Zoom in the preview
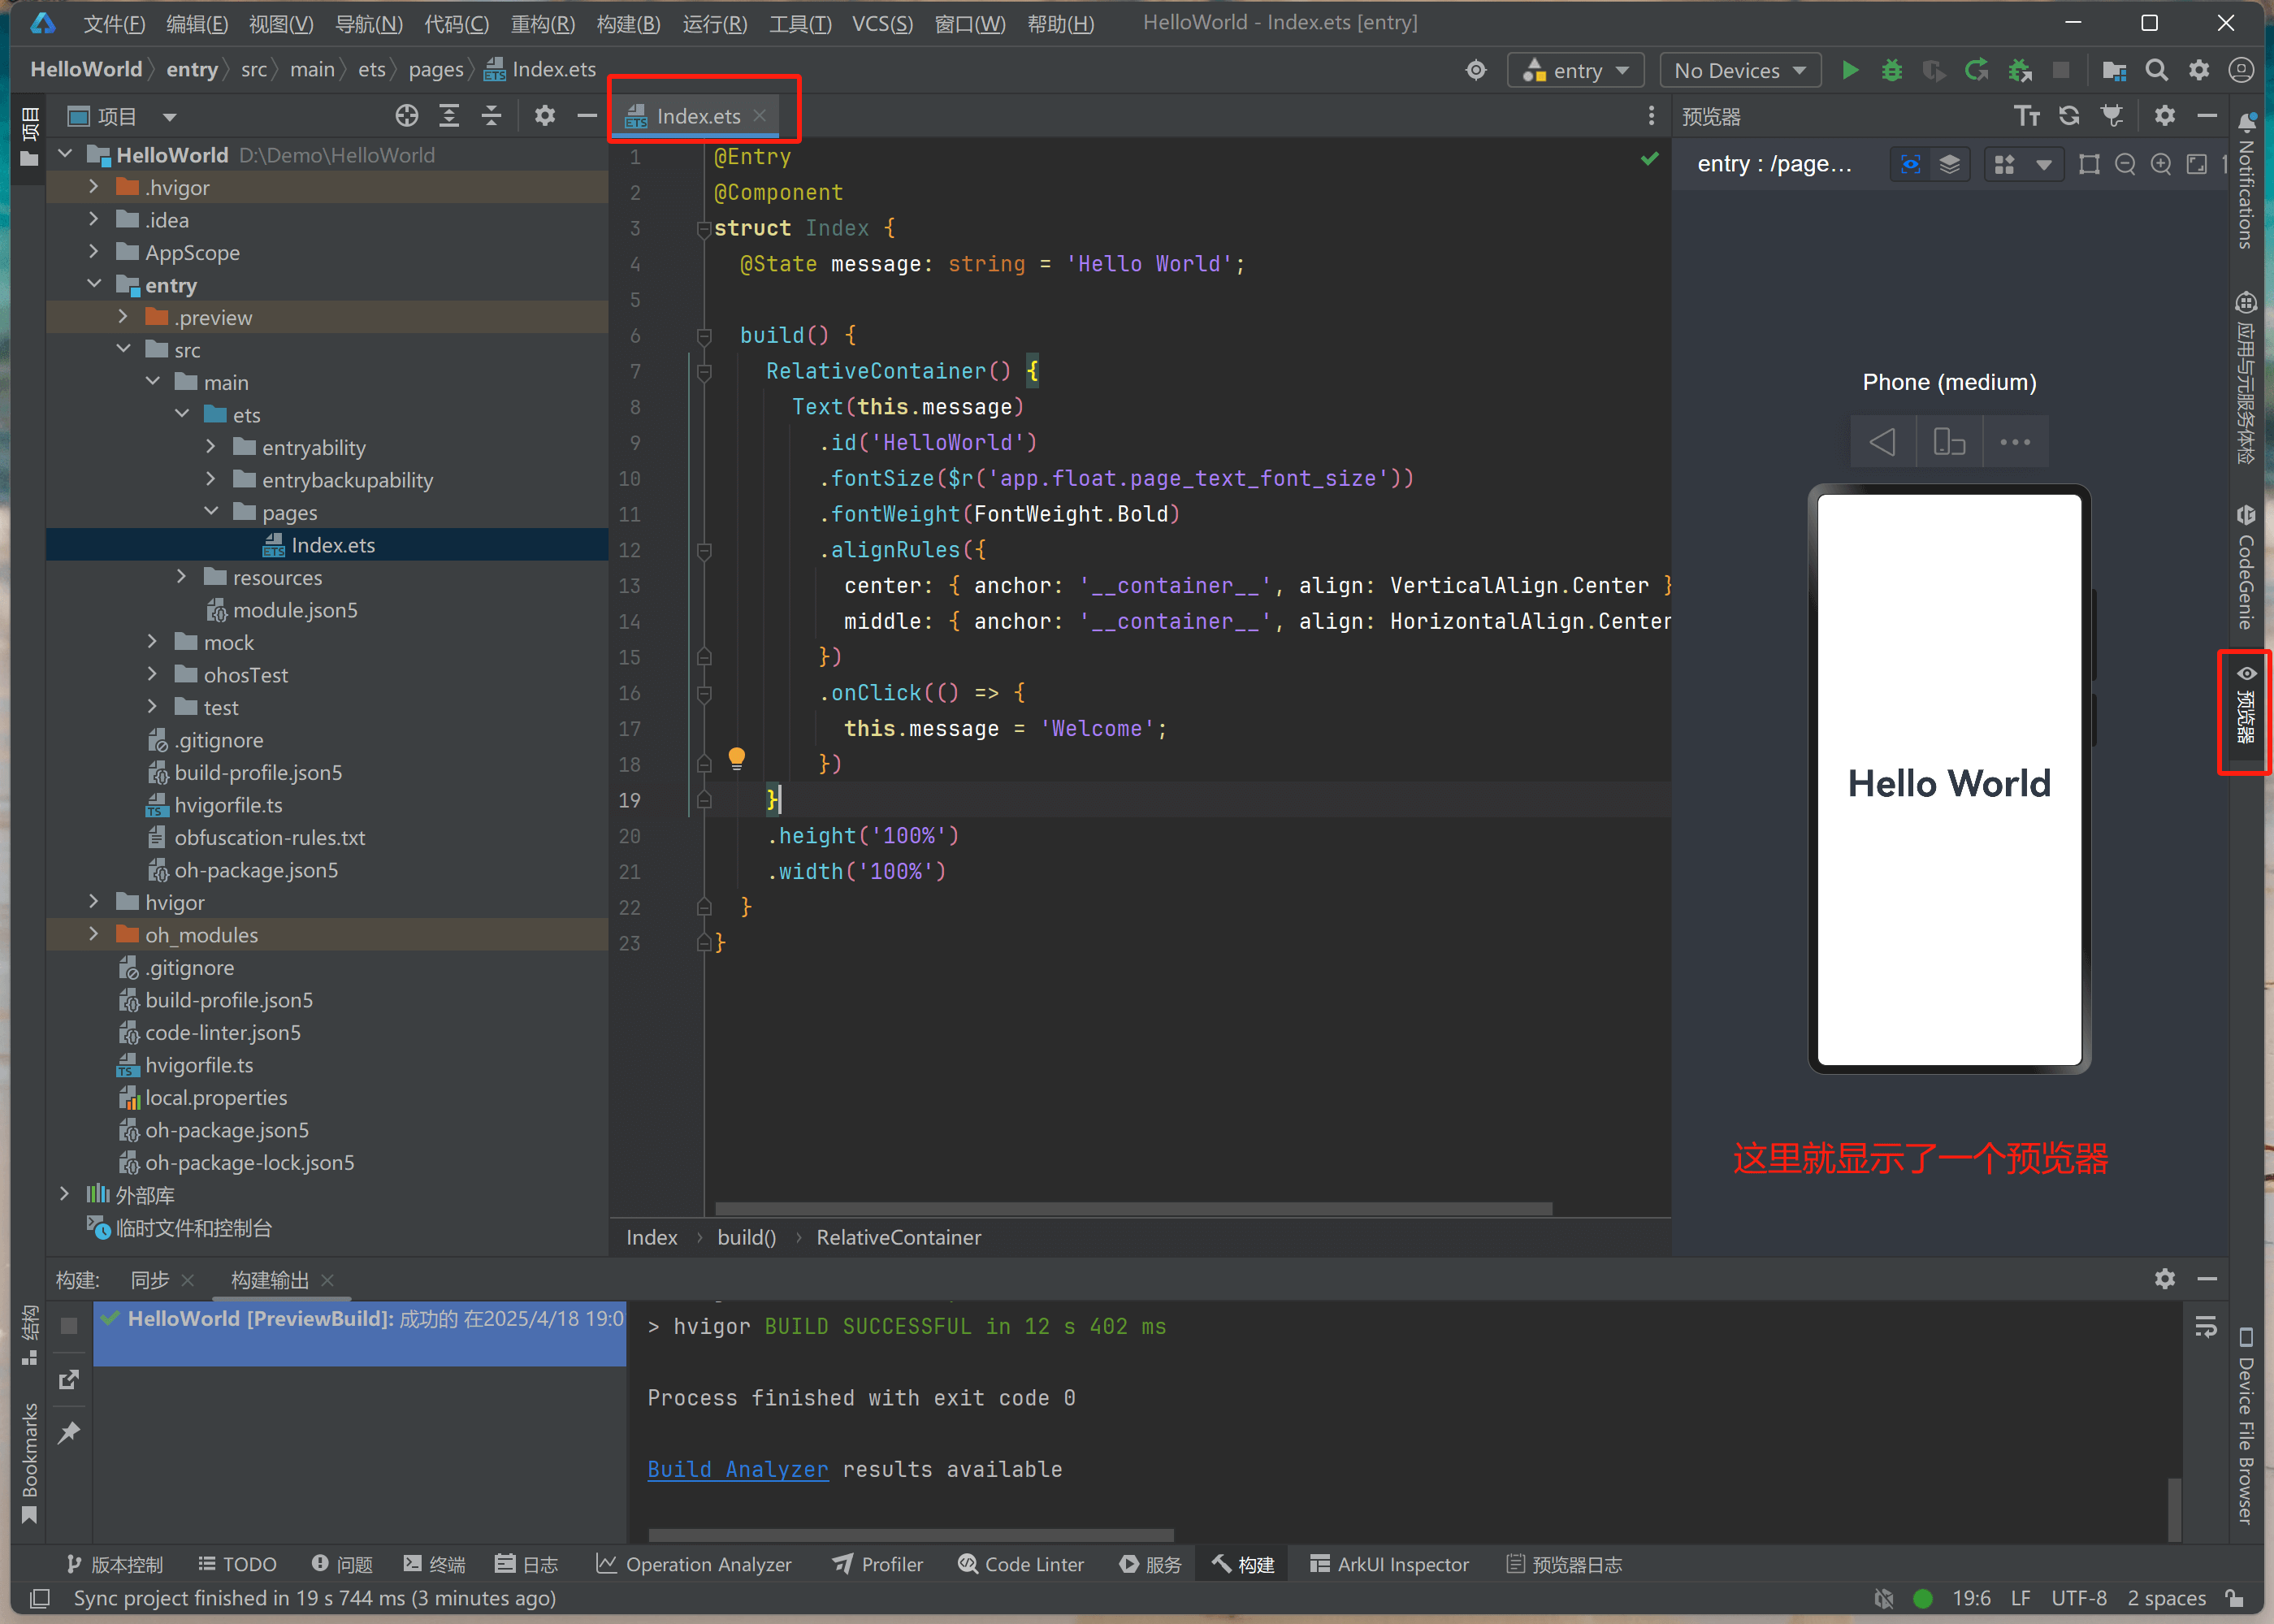 pos(2160,164)
